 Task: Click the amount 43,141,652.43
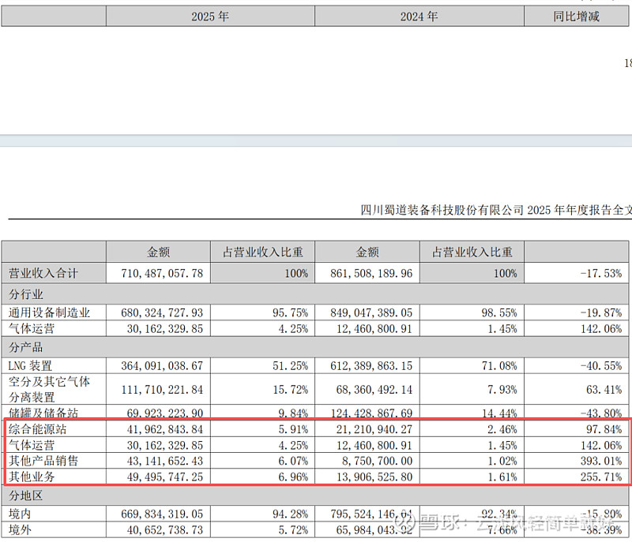coord(165,461)
